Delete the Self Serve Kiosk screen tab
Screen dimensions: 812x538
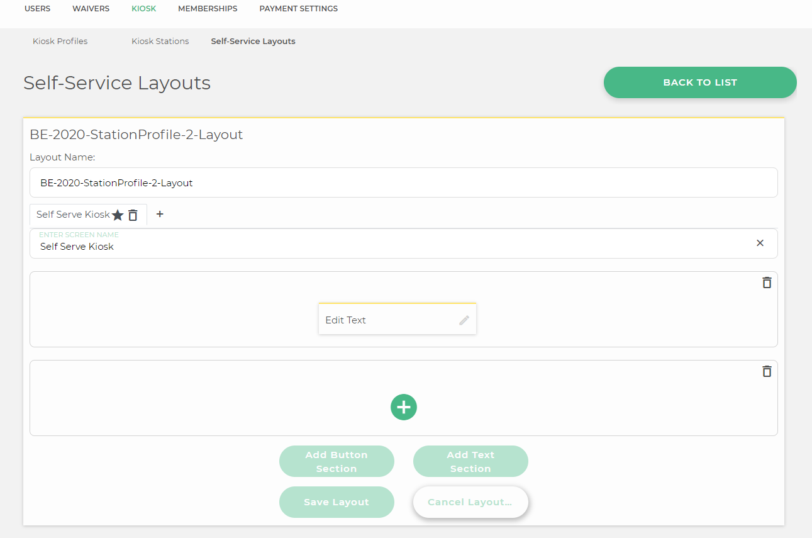[x=133, y=215]
